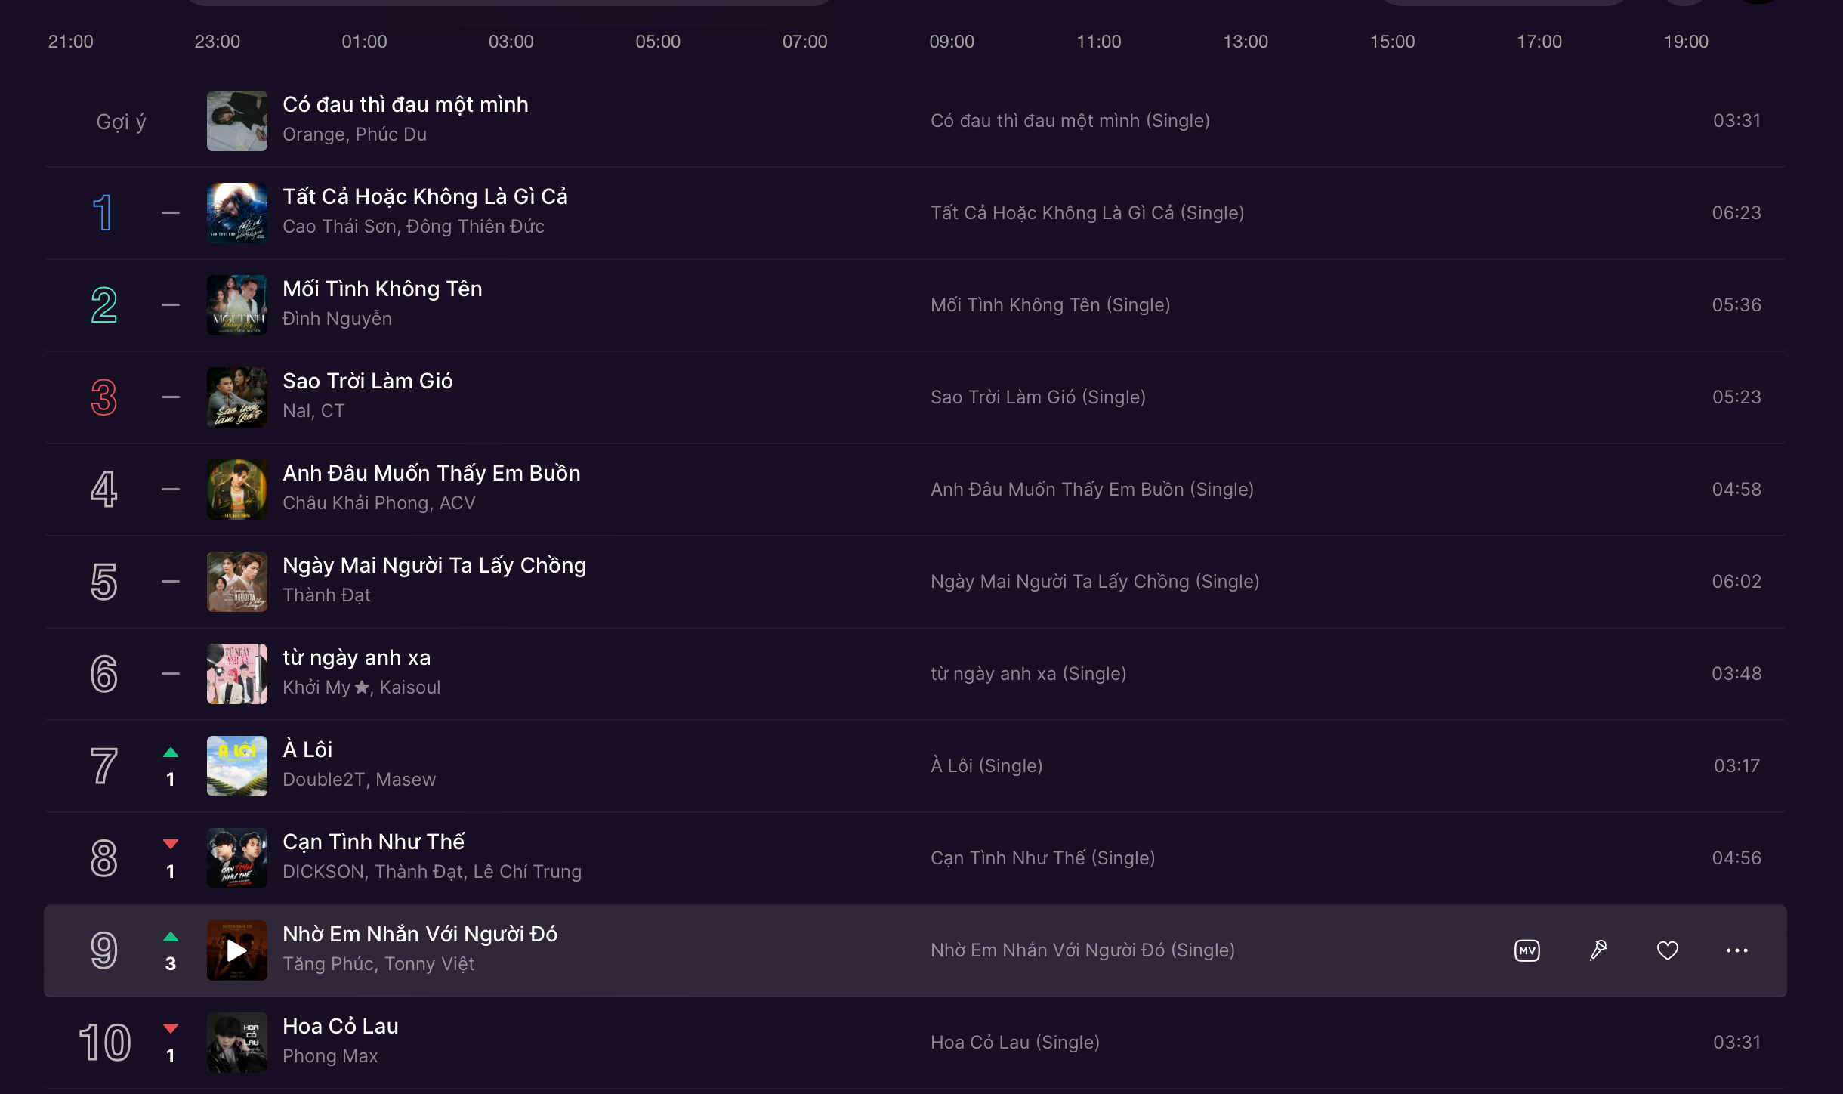Select the 09:00 timeline marker
This screenshot has width=1843, height=1094.
tap(952, 42)
